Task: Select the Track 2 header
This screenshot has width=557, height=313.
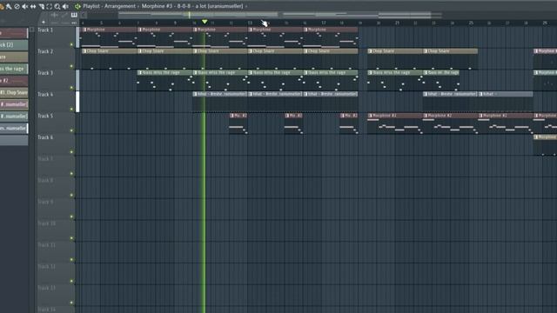Action: (x=56, y=58)
